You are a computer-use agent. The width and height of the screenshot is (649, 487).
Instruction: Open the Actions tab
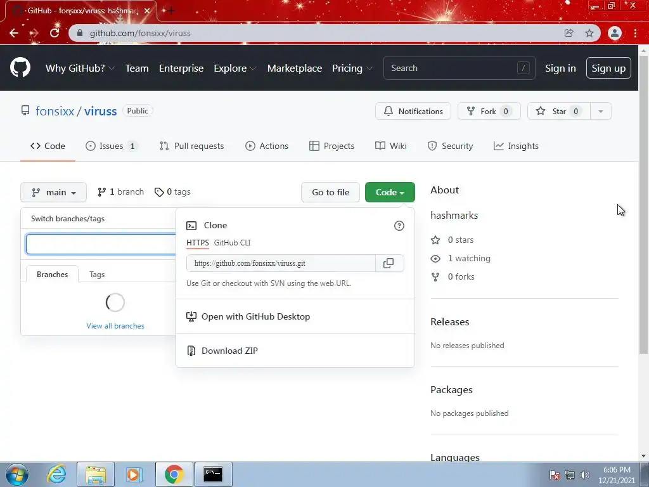point(267,146)
